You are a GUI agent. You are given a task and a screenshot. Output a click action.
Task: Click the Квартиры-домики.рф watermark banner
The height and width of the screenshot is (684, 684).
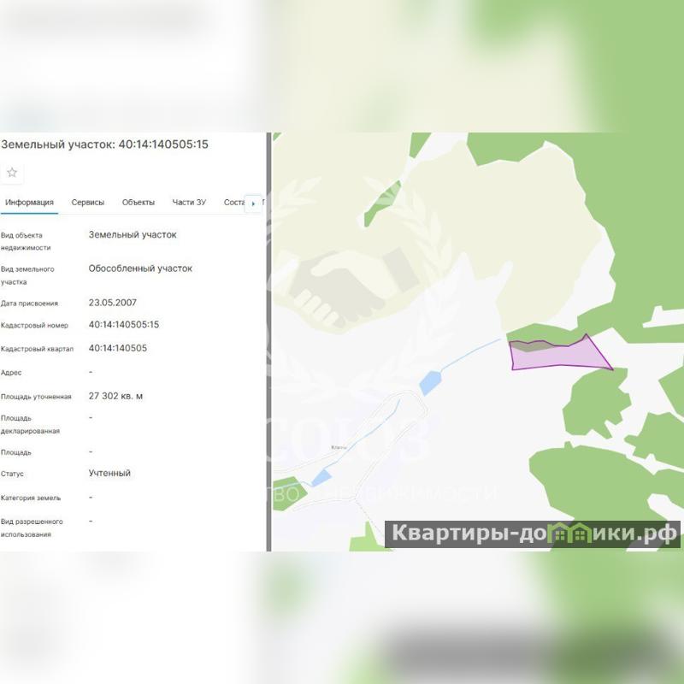pyautogui.click(x=532, y=534)
